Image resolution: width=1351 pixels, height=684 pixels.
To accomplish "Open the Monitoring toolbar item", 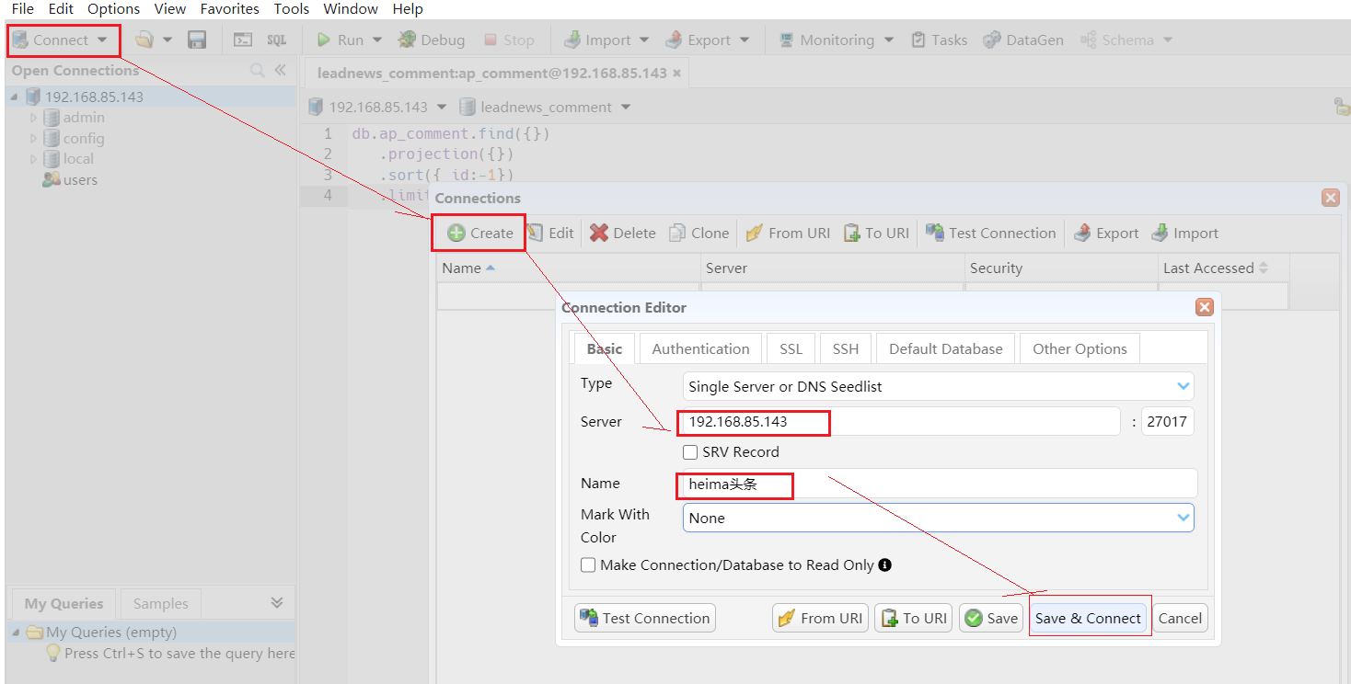I will tap(826, 40).
